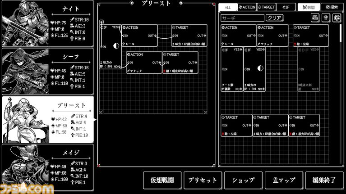Open the ショップ

tap(244, 180)
